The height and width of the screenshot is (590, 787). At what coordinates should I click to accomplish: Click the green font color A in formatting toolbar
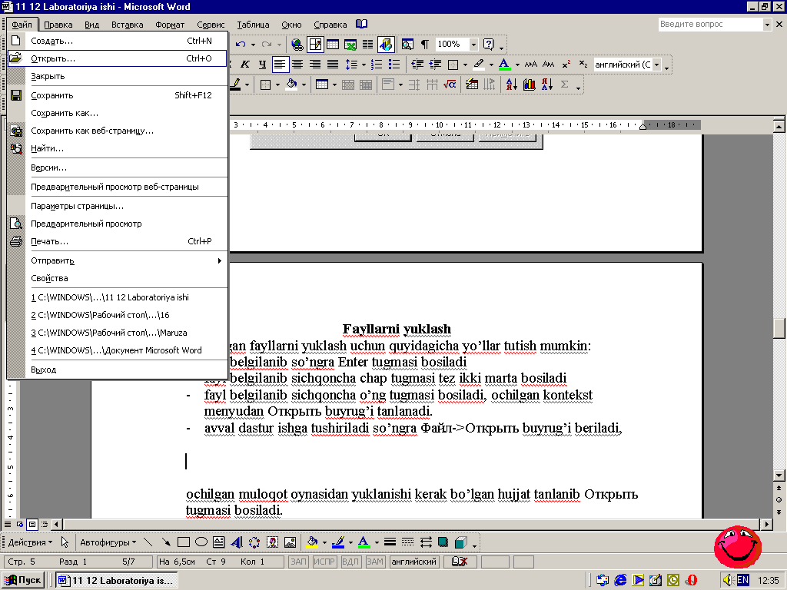504,65
